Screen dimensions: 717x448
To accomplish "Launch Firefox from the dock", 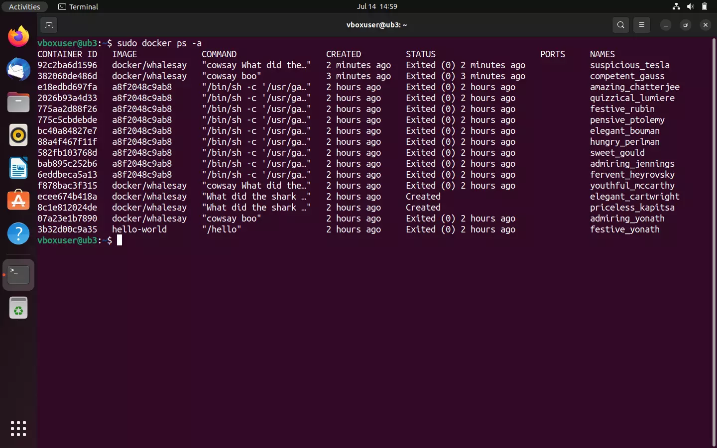I will pos(18,36).
